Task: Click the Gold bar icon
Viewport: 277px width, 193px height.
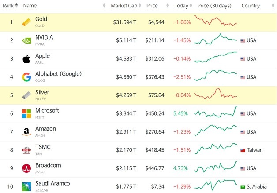Action: 26,22
